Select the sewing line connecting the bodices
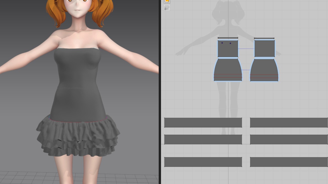 246,49
